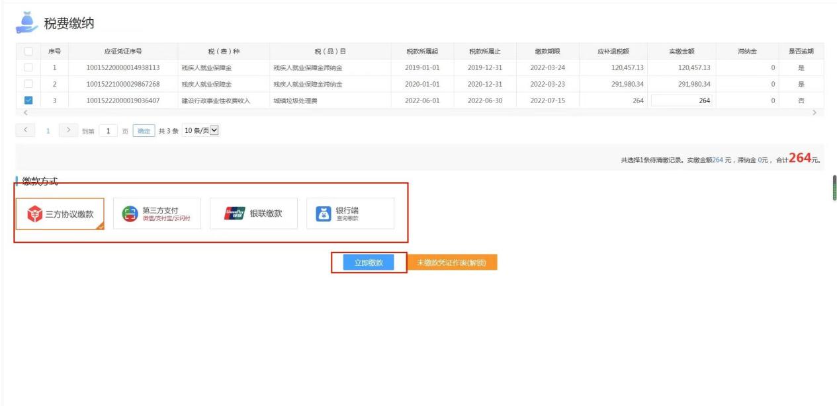Click the 立即缴款 button
The width and height of the screenshot is (837, 406).
click(x=369, y=263)
